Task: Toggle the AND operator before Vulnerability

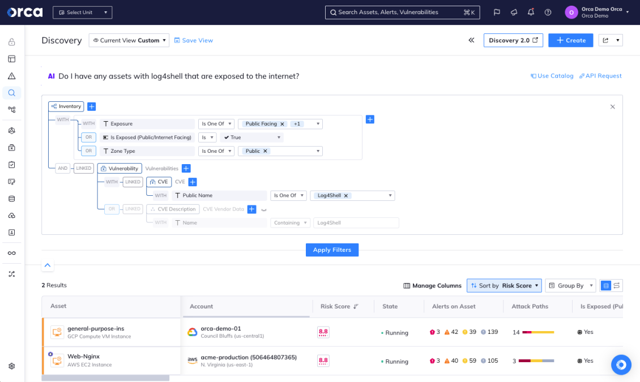Action: pos(62,169)
